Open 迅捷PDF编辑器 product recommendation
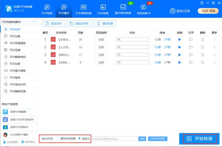Screen dimensions: 222x147 coord(19,112)
